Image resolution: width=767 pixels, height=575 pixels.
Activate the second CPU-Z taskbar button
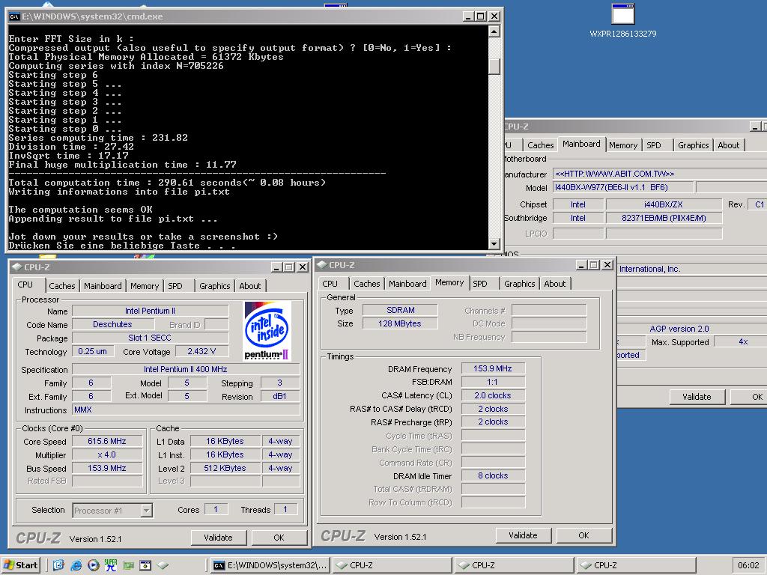[x=514, y=565]
